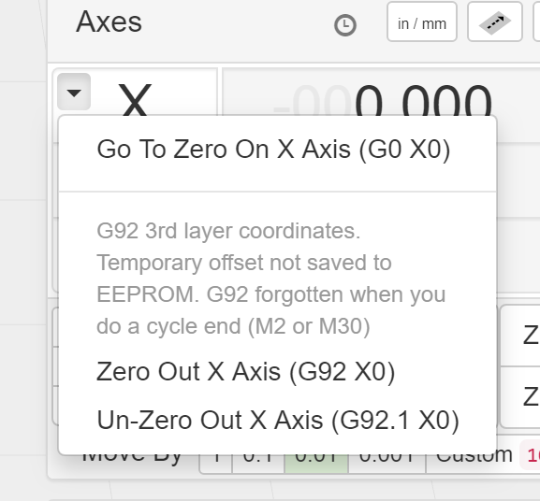Set Move By increment to 0.001
540x501 pixels.
[387, 459]
